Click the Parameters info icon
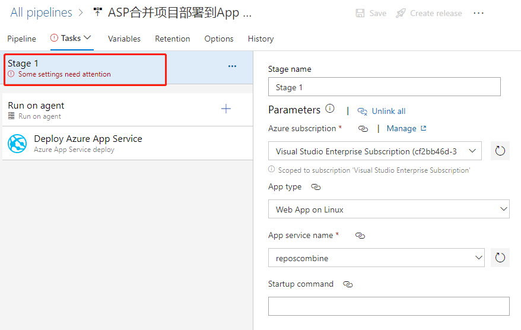Screen dimensions: 521x330 (x=329, y=109)
